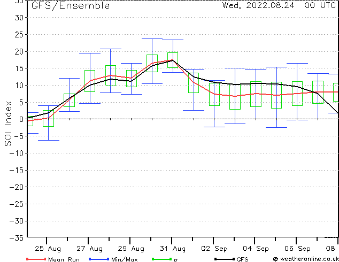Click the 25 y-axis value

(19, 35)
